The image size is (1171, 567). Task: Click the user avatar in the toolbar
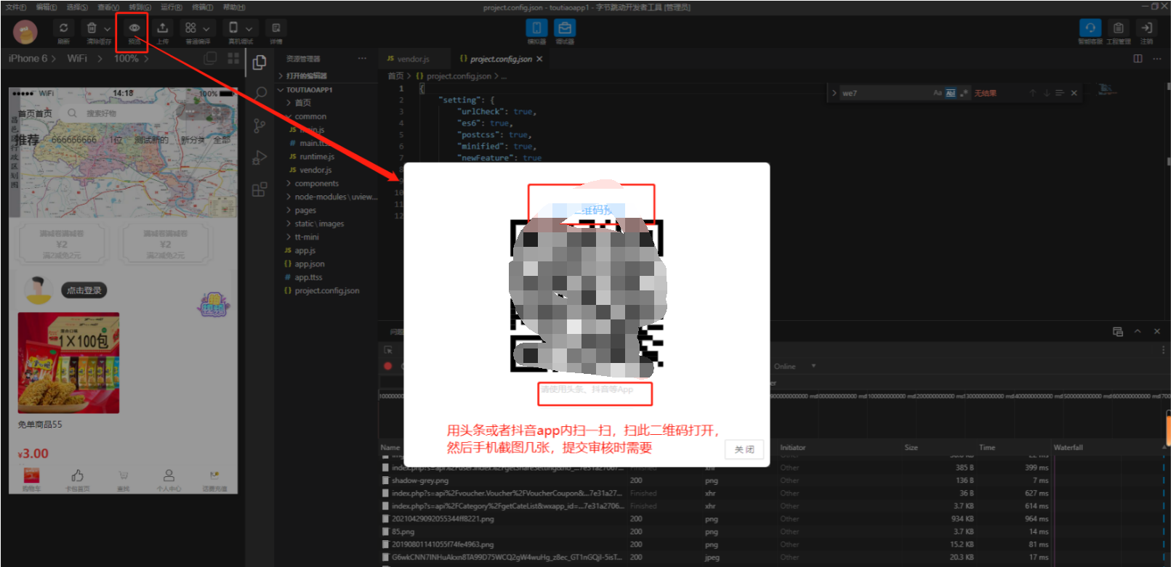(25, 32)
